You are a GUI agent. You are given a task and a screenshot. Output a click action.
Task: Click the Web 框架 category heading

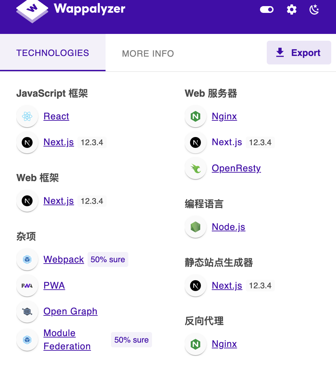[37, 178]
